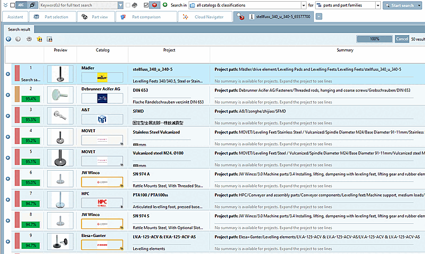The image size is (425, 254).
Task: Click the Elesa+Ganter catalog logo
Action: point(102,245)
